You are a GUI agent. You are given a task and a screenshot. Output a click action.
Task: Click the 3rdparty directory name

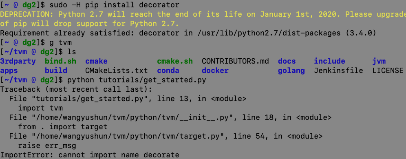point(18,62)
